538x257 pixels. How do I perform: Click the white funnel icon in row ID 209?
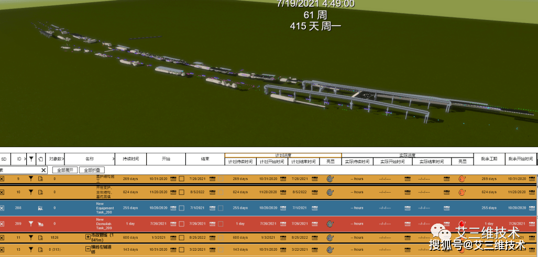click(x=31, y=224)
